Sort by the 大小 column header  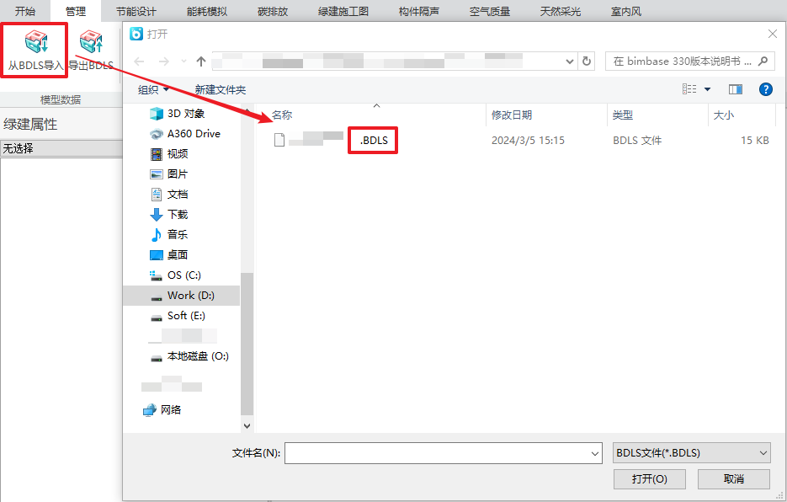click(724, 115)
